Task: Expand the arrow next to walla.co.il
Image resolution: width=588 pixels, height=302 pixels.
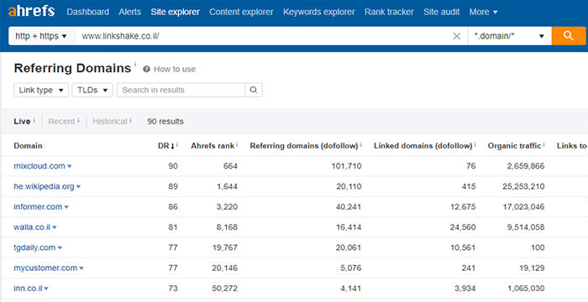Action: (55, 227)
